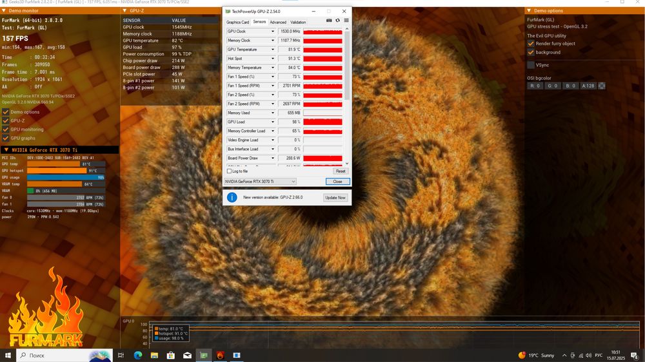Uncheck the background option
The height and width of the screenshot is (362, 645).
[x=531, y=52]
